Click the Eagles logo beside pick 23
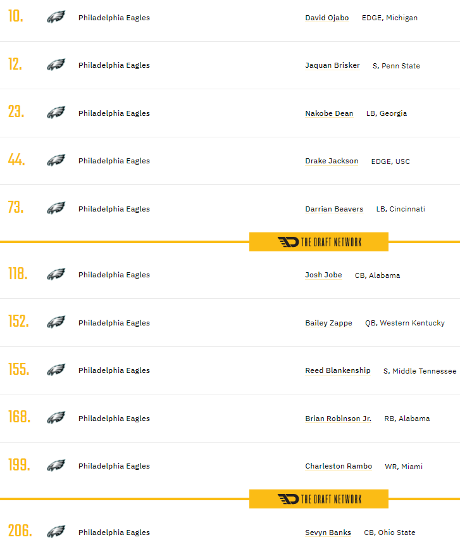 click(x=56, y=113)
